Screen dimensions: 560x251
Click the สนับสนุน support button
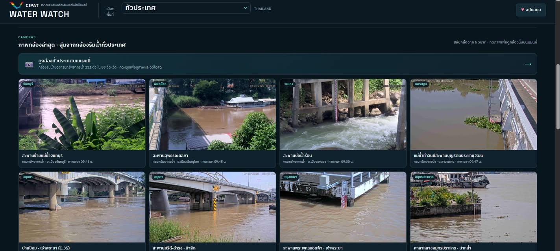coord(531,10)
